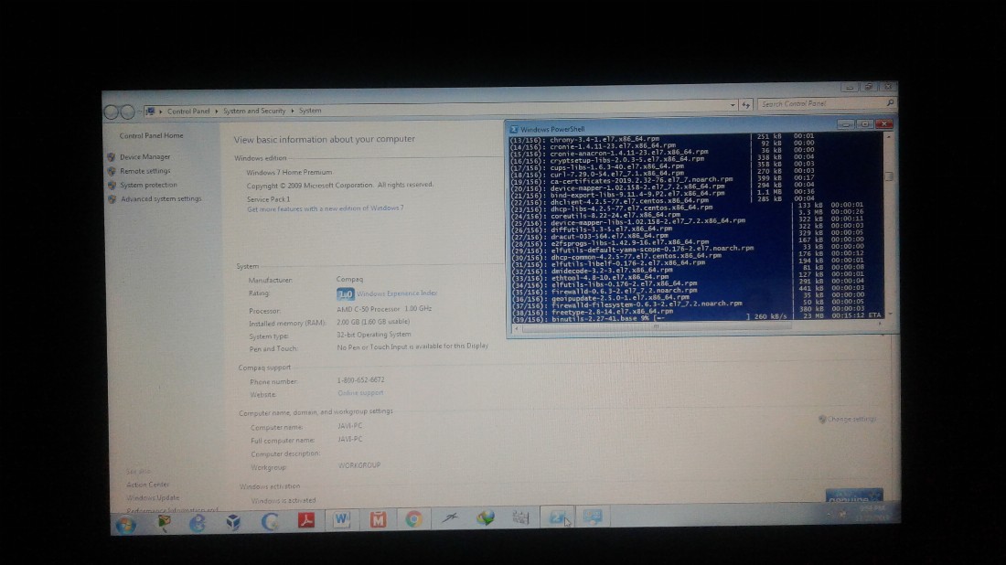Open the Compaq Online support link
The width and height of the screenshot is (1006, 565).
360,393
